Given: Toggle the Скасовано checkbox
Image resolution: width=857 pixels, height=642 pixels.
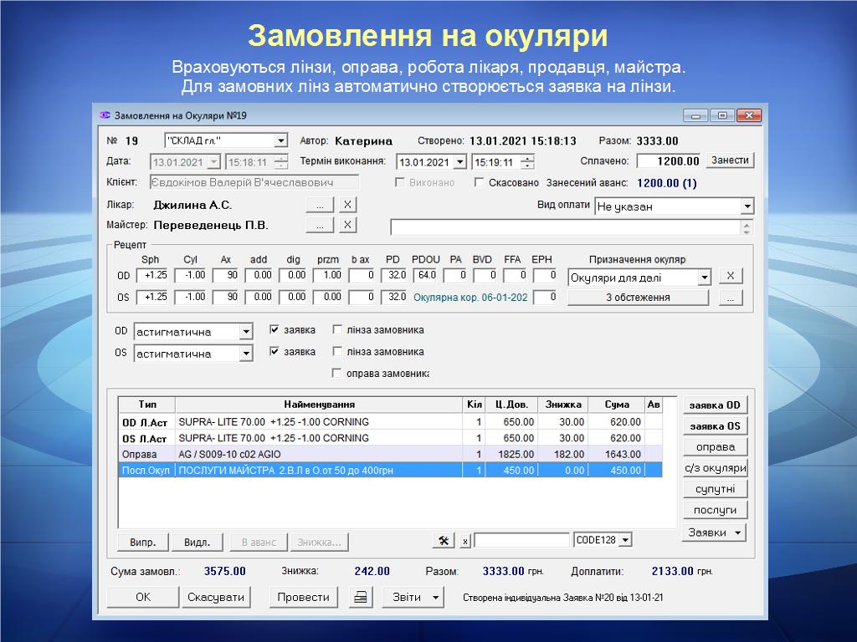Looking at the screenshot, I should tap(480, 183).
